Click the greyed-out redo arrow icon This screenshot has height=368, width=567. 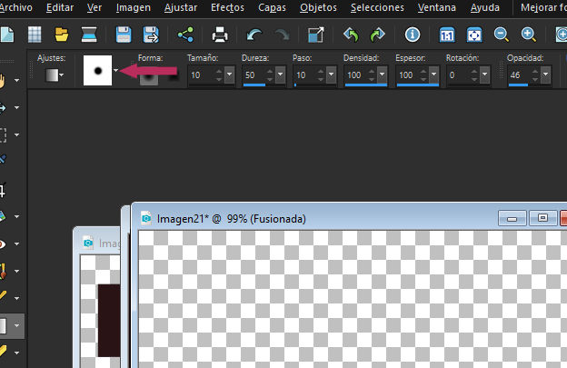(x=282, y=35)
